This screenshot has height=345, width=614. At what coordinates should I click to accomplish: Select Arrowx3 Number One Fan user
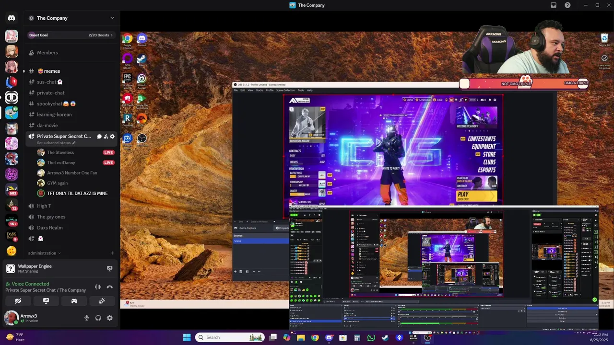(x=72, y=173)
